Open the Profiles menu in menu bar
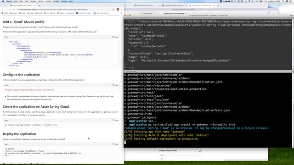Viewport: 294px width, 165px height. 48,1
